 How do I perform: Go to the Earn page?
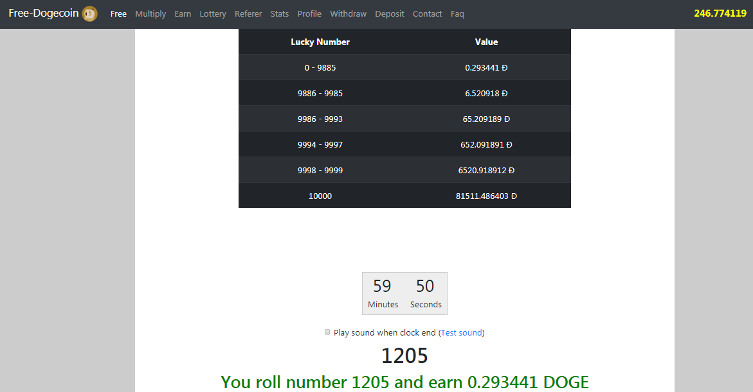tap(183, 14)
